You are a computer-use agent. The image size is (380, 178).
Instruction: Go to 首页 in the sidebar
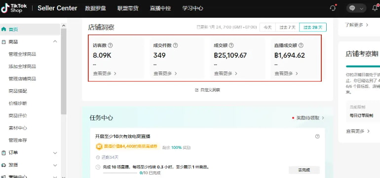[30, 29]
